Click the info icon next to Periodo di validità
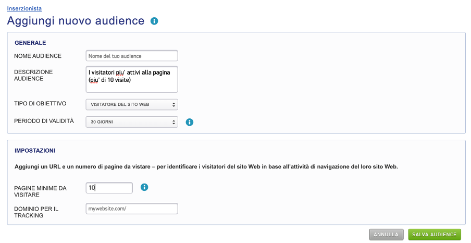Screen dimensions: 471x243 click(190, 122)
